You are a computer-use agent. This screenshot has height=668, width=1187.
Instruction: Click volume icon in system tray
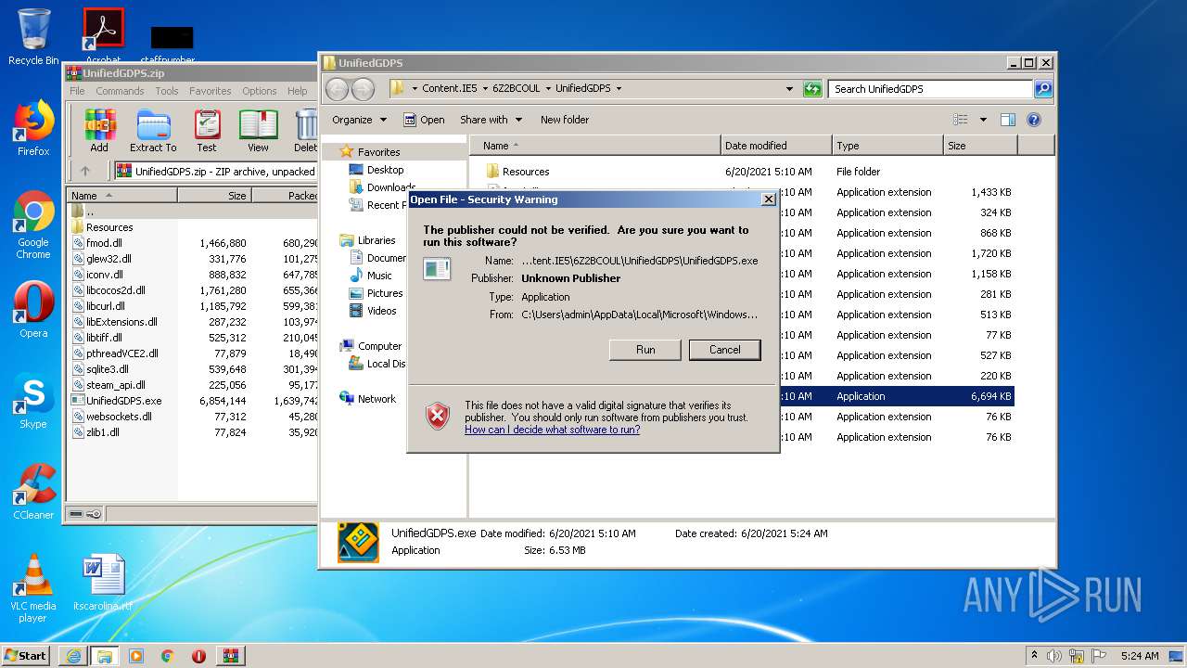pos(1054,656)
